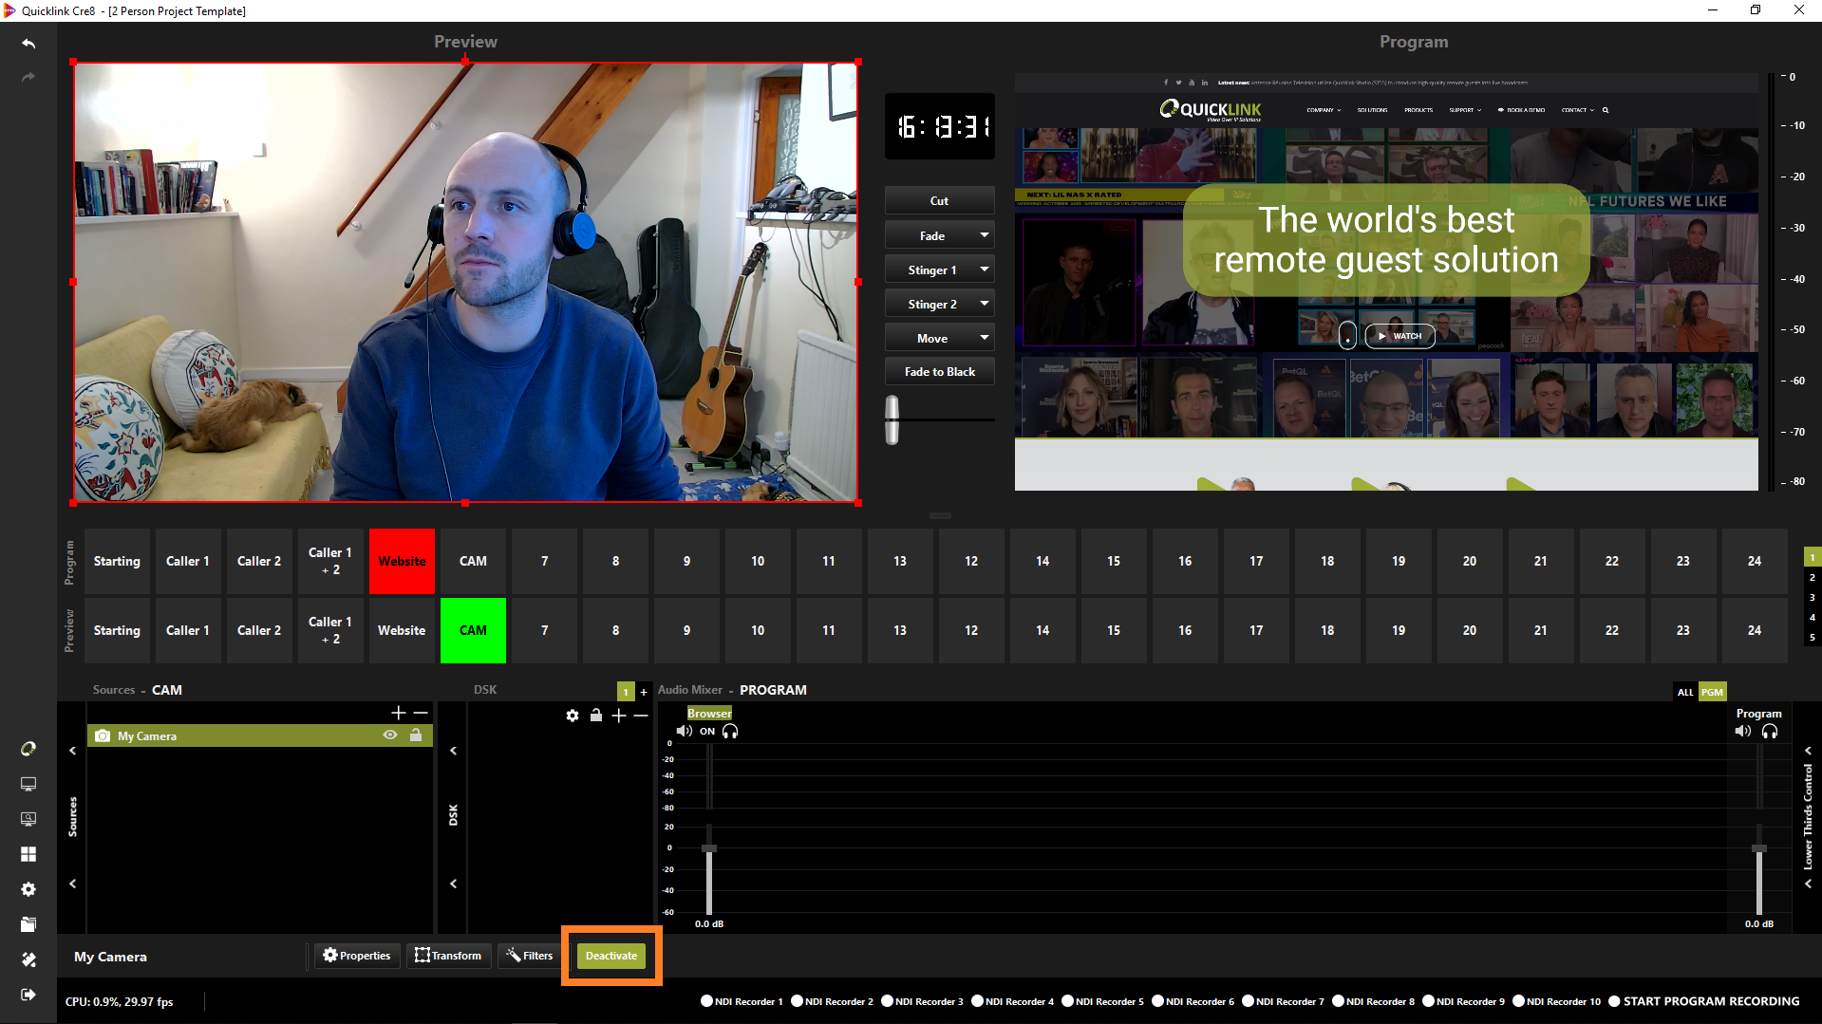Click the Deactivate button
This screenshot has height=1024, width=1822.
point(611,956)
